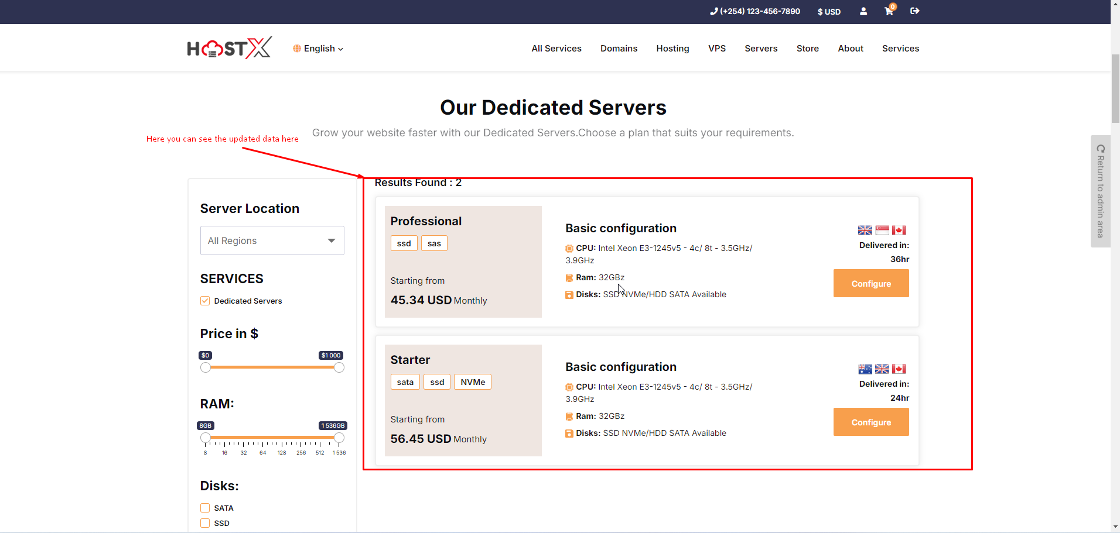Click the Canada flag on Professional plan
Image resolution: width=1120 pixels, height=533 pixels.
point(899,230)
